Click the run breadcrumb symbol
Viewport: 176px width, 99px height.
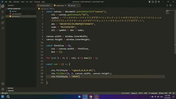click(x=52, y=9)
